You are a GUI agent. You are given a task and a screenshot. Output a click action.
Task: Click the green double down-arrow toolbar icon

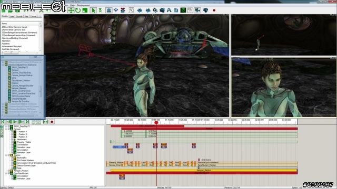(x=100, y=10)
